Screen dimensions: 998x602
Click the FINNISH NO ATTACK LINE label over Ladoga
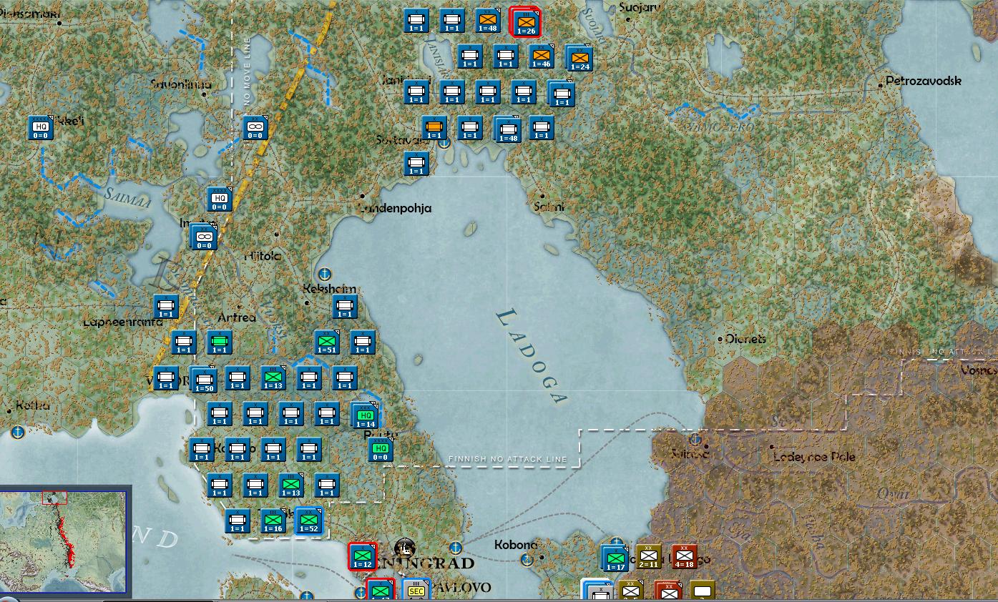(507, 459)
